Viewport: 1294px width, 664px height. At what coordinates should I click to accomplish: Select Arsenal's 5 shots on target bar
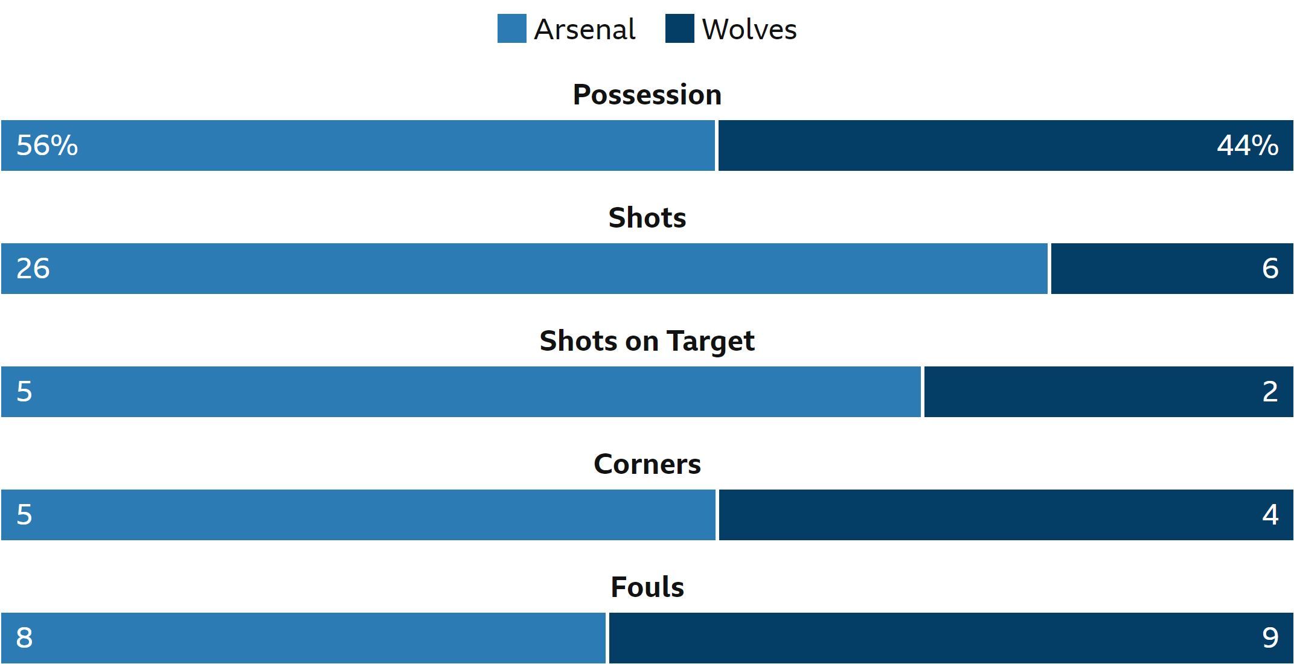(x=461, y=392)
